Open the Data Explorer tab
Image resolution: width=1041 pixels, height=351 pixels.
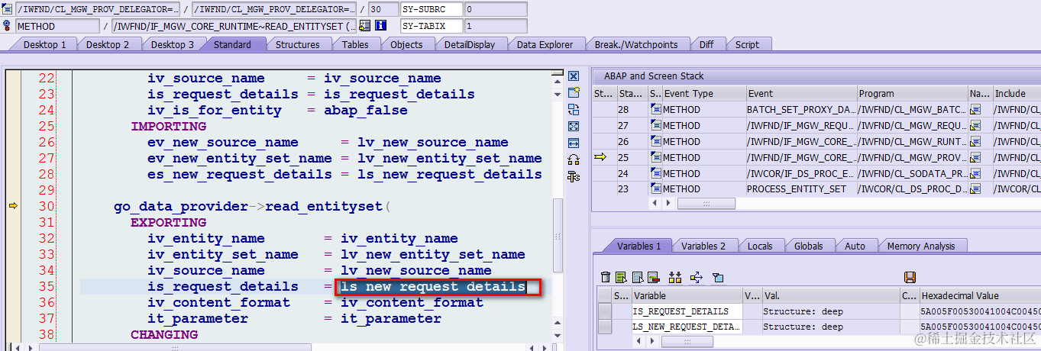tap(545, 44)
